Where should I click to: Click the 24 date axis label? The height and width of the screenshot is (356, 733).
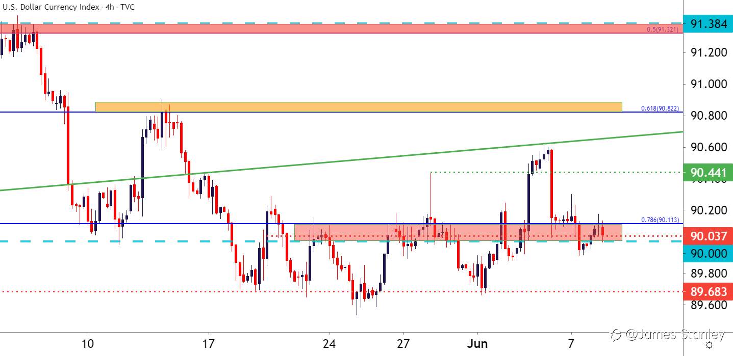330,343
